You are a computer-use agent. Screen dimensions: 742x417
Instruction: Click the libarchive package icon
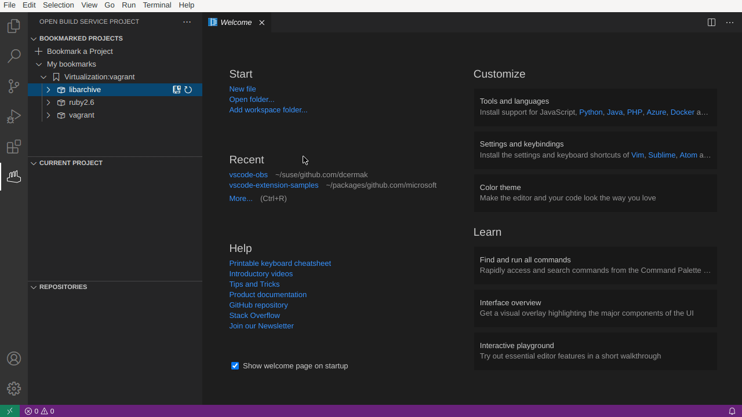[x=61, y=90]
